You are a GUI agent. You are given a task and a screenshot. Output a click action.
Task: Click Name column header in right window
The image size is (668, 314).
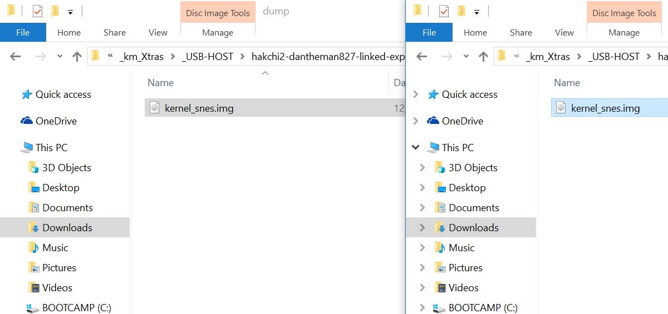(x=567, y=83)
